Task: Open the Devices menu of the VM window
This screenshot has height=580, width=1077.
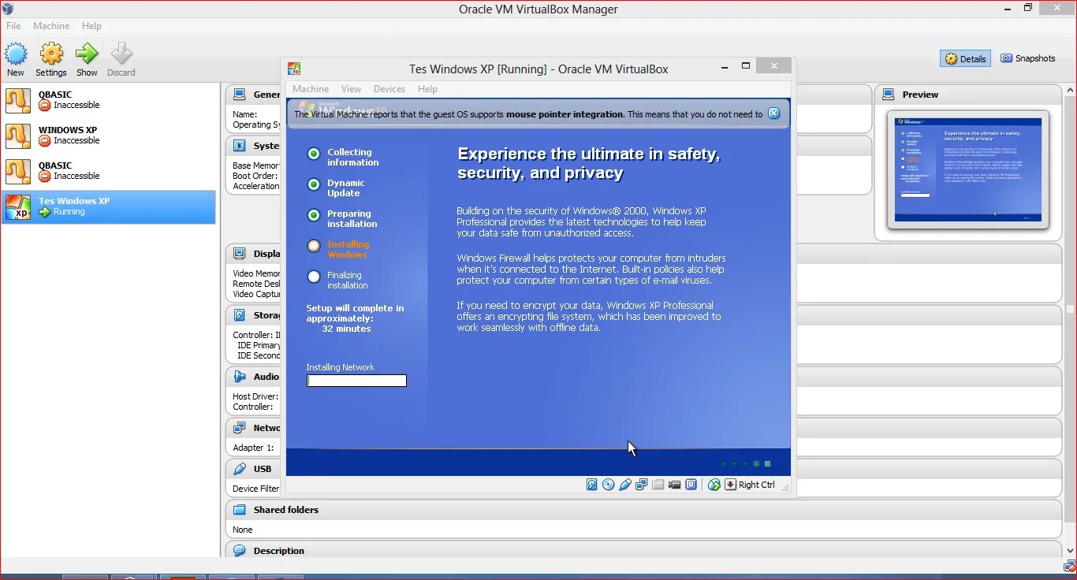Action: click(x=389, y=89)
